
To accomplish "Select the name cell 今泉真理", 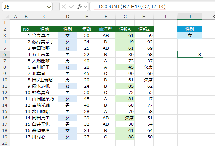I will (x=45, y=35).
